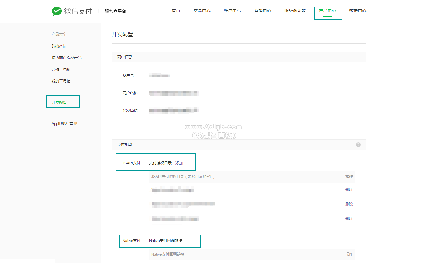Viewport: 426px width, 263px height.
Task: Delete the third JSAPI authorized directory
Action: 349,219
